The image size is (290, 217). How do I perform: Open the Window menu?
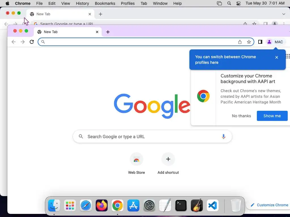point(160,3)
